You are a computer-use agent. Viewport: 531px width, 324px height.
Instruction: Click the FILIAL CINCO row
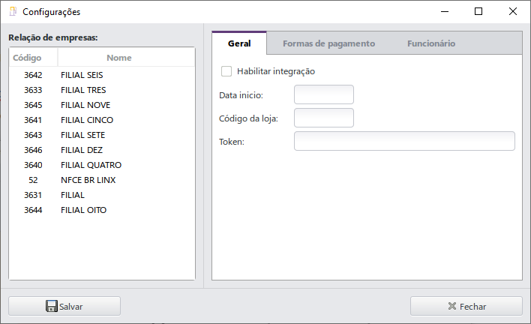point(86,120)
